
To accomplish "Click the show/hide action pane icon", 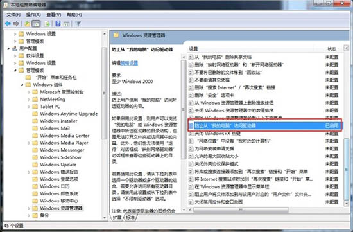I will tap(66, 23).
